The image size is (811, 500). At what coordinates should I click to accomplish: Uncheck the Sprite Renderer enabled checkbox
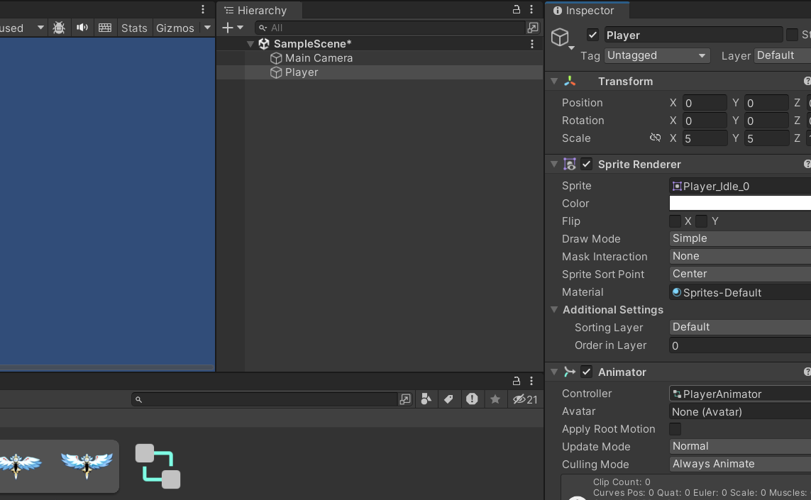586,164
